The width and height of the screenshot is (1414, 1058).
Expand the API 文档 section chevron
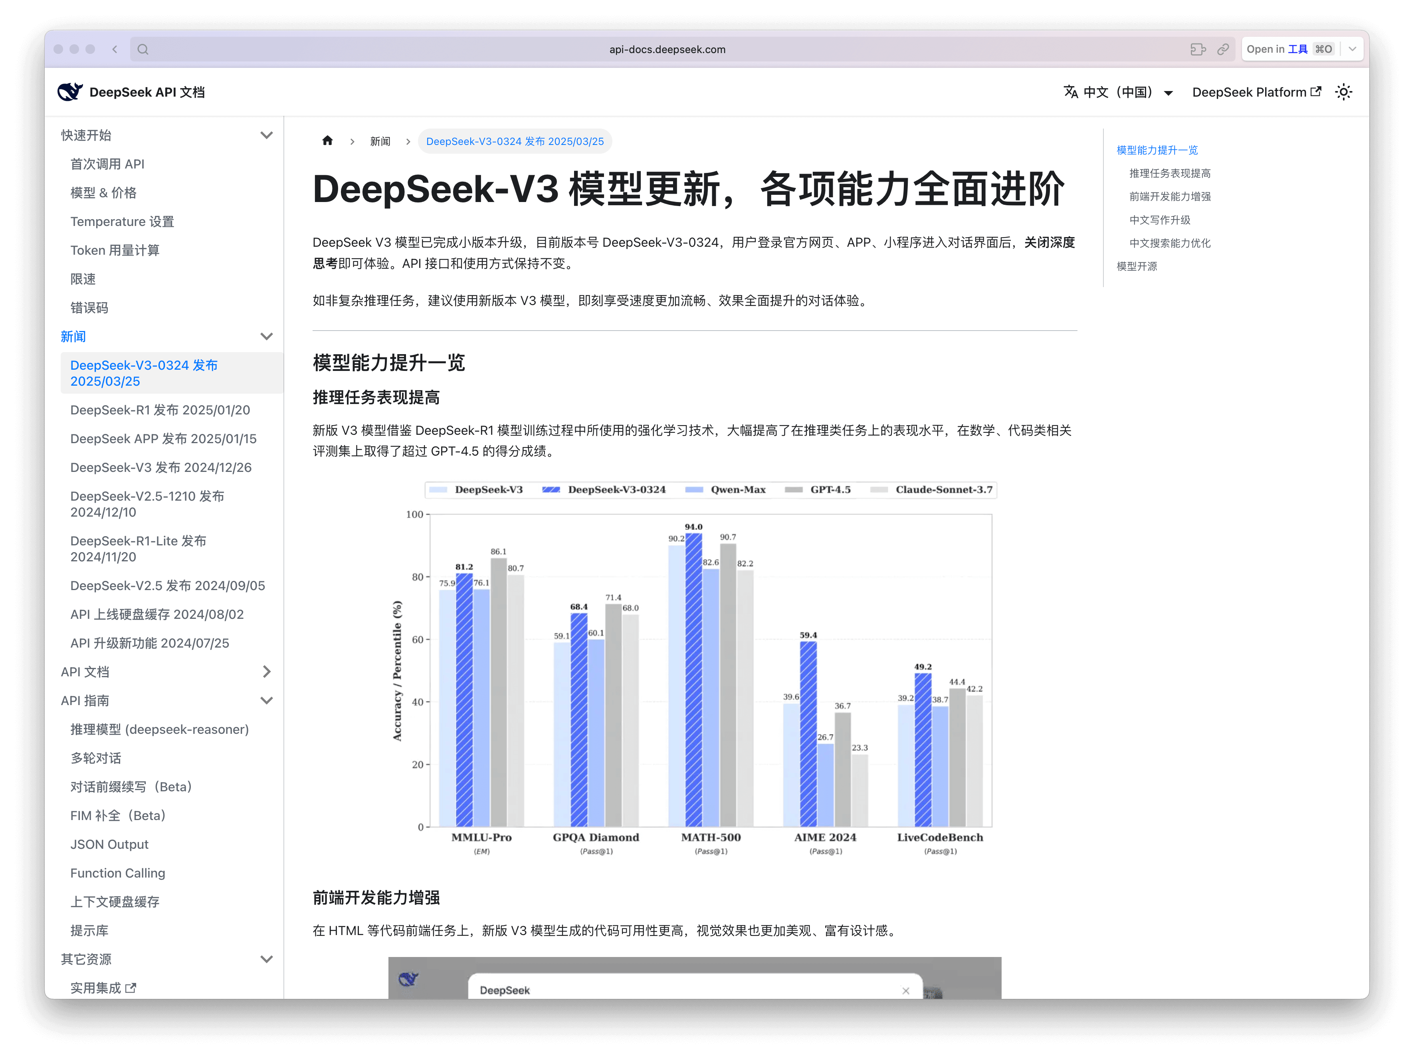click(x=267, y=671)
